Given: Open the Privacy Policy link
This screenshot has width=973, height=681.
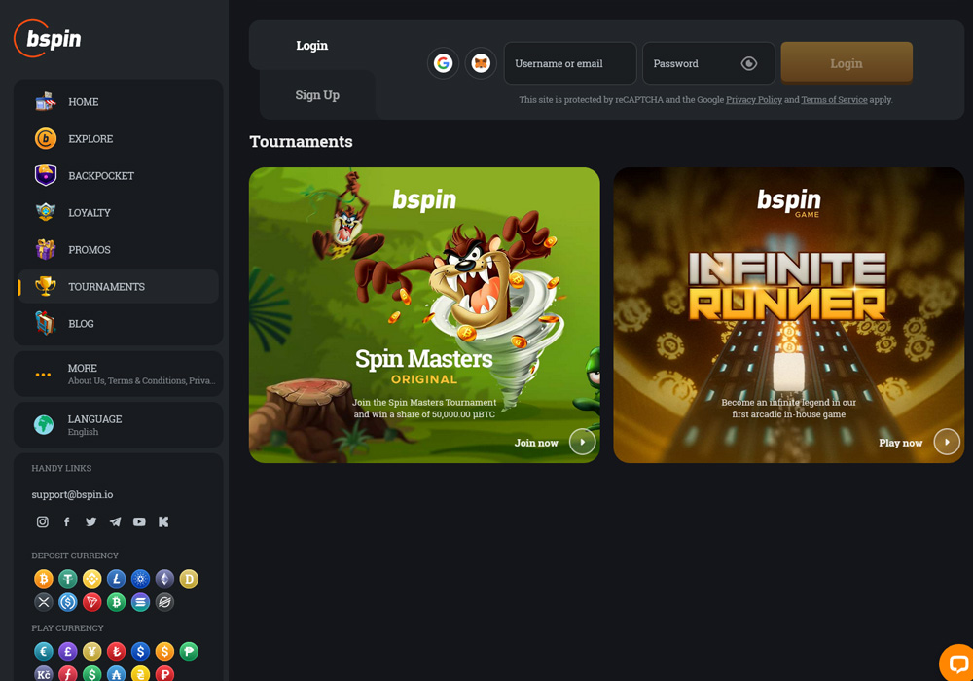Looking at the screenshot, I should [754, 100].
